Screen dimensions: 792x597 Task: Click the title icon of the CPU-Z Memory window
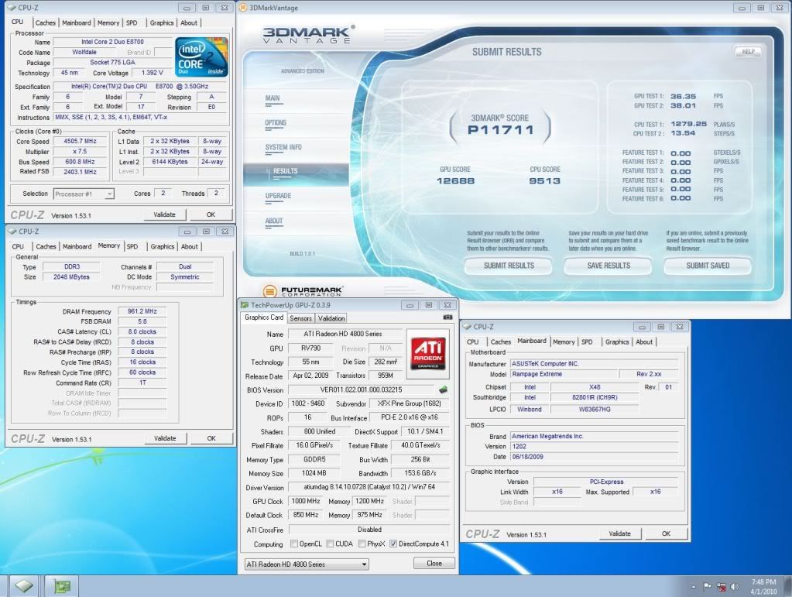tap(12, 232)
